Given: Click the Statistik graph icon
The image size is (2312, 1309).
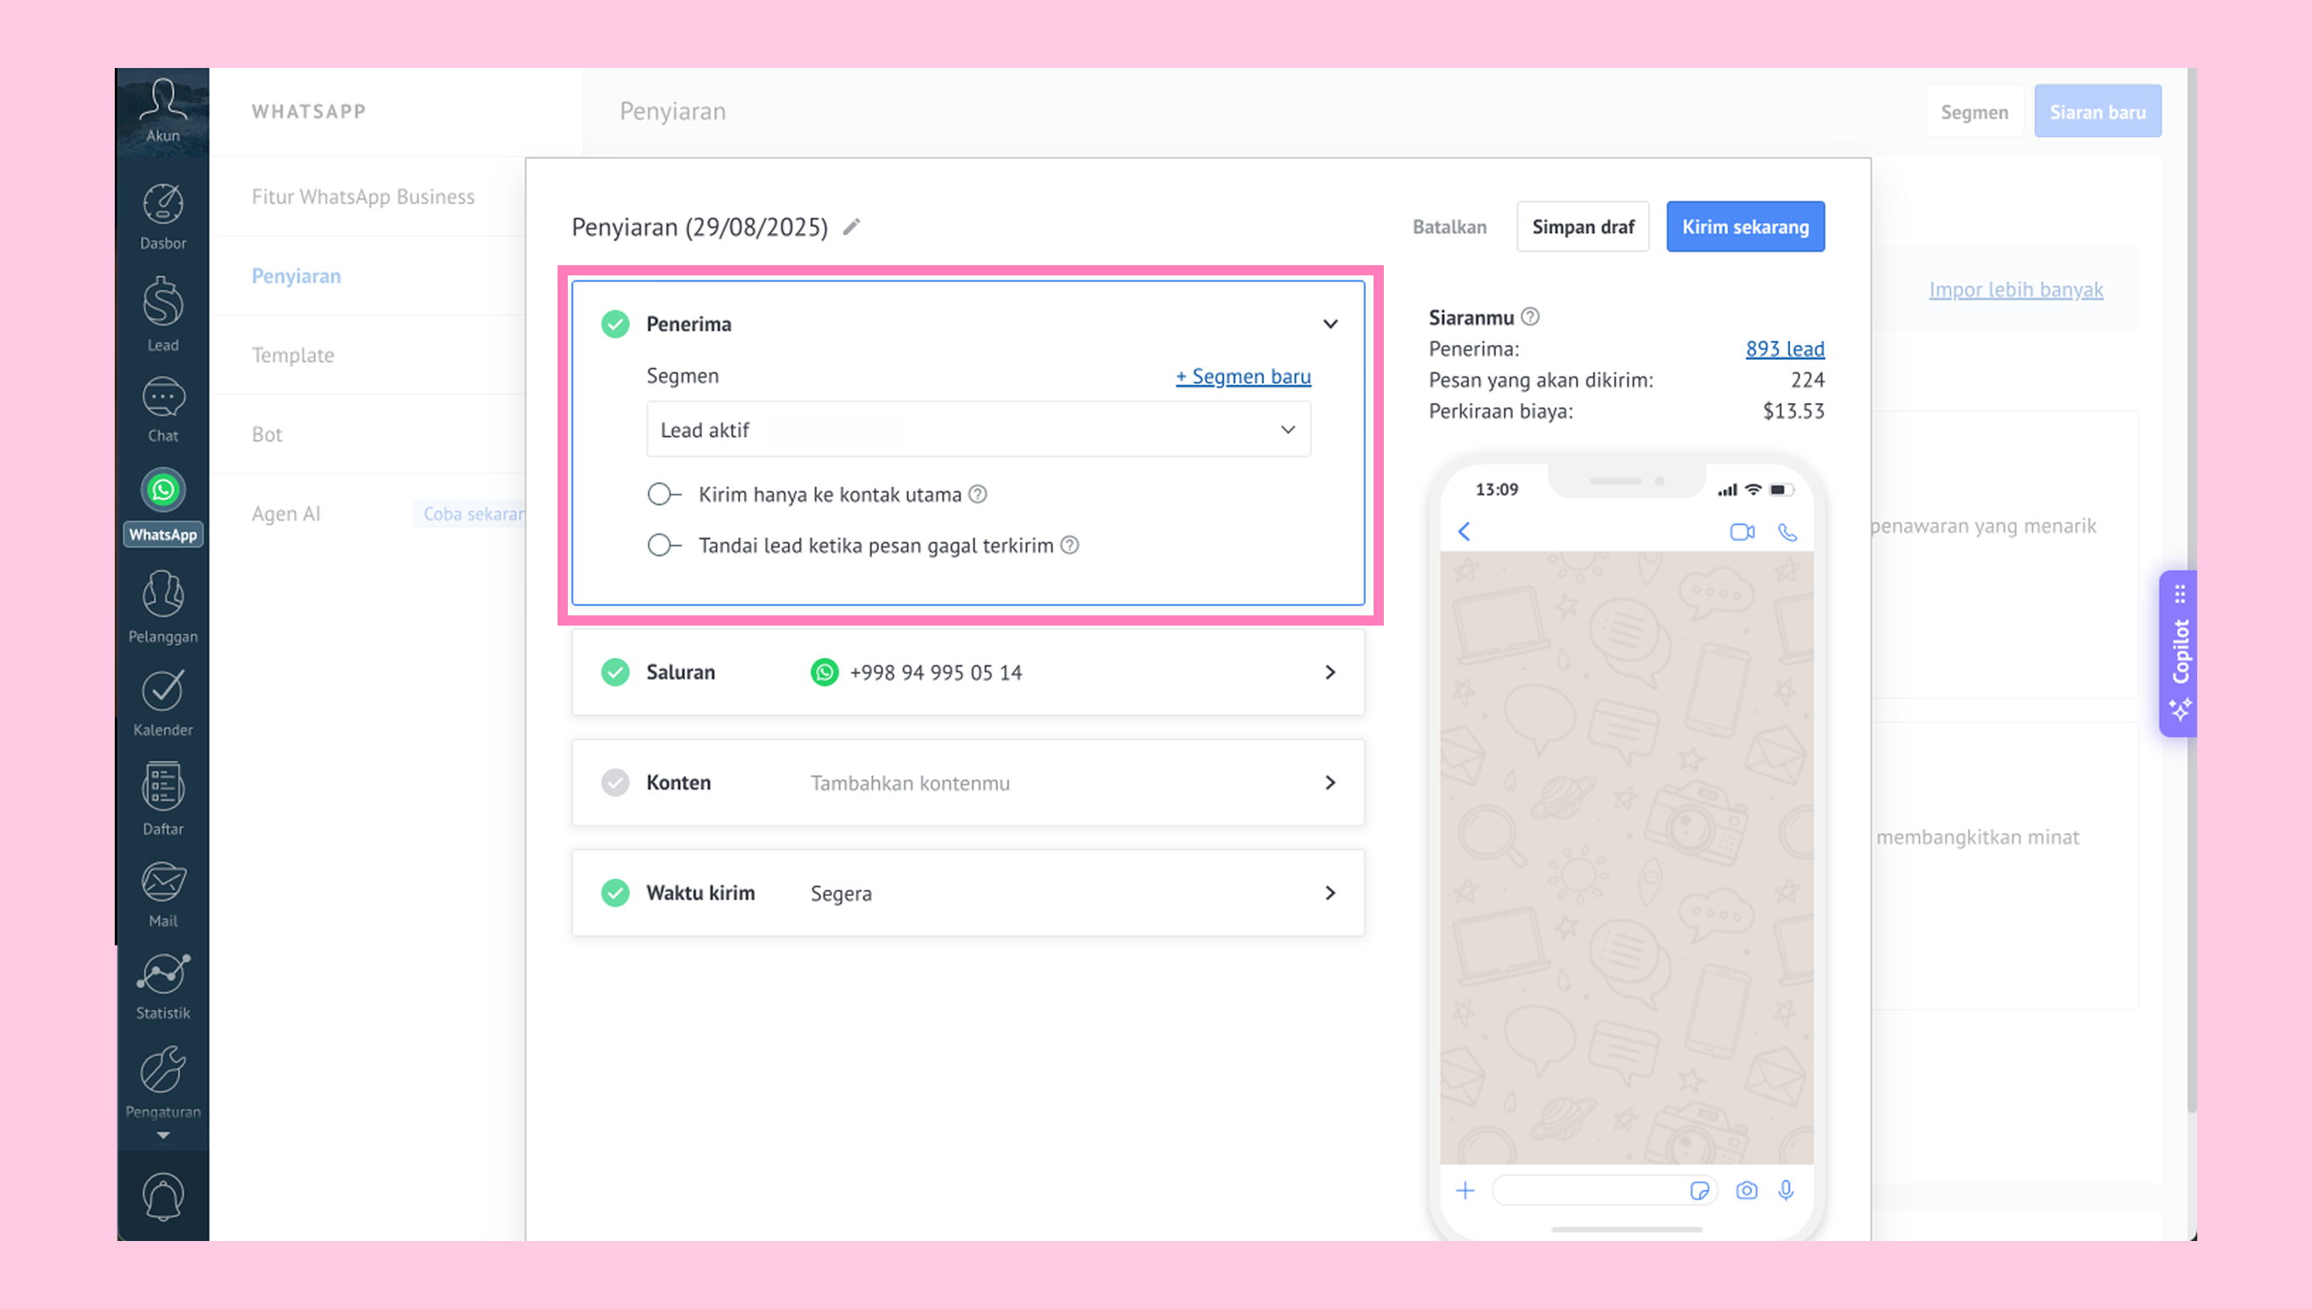Looking at the screenshot, I should [x=162, y=973].
